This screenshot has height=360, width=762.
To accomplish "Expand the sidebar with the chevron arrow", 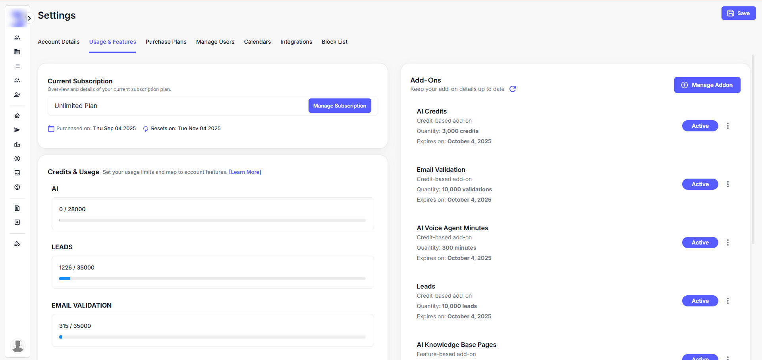I will coord(29,18).
